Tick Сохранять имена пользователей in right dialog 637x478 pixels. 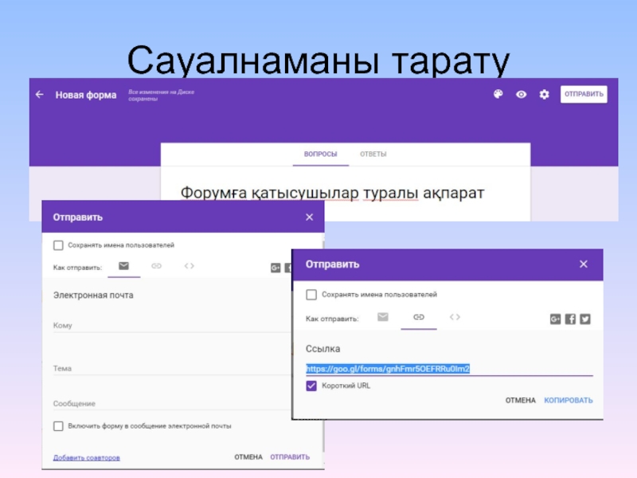tap(311, 295)
